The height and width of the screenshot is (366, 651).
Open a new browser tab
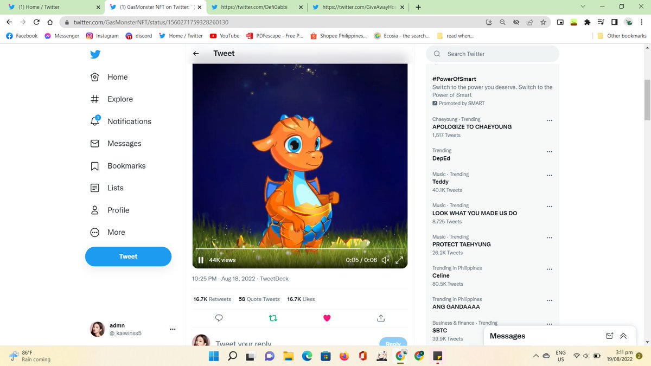pyautogui.click(x=418, y=7)
